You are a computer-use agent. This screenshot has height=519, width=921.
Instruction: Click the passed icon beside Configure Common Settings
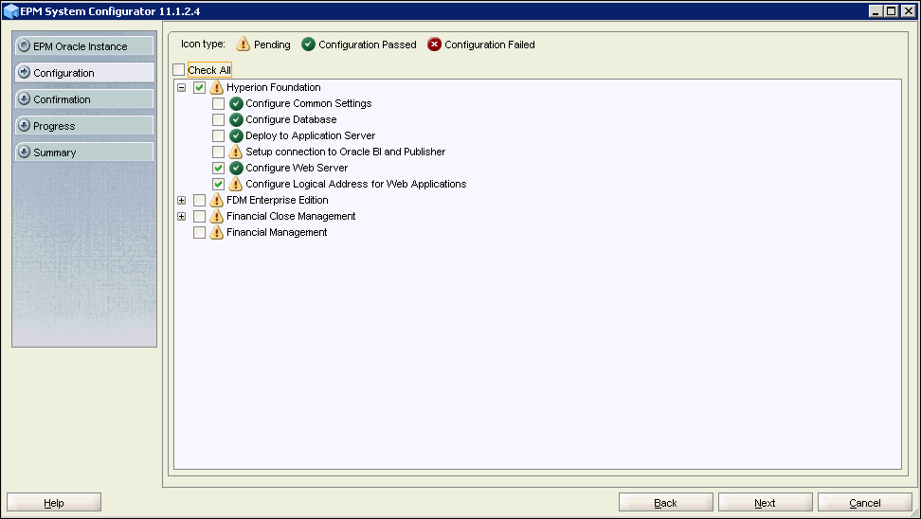(236, 103)
